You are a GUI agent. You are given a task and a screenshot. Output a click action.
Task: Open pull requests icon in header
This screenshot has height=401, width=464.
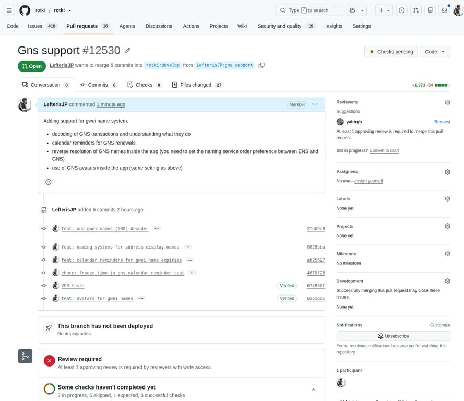[416, 10]
